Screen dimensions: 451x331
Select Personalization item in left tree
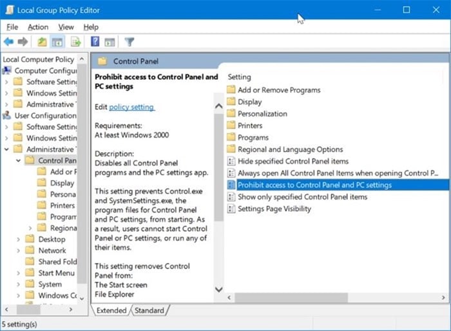click(63, 194)
